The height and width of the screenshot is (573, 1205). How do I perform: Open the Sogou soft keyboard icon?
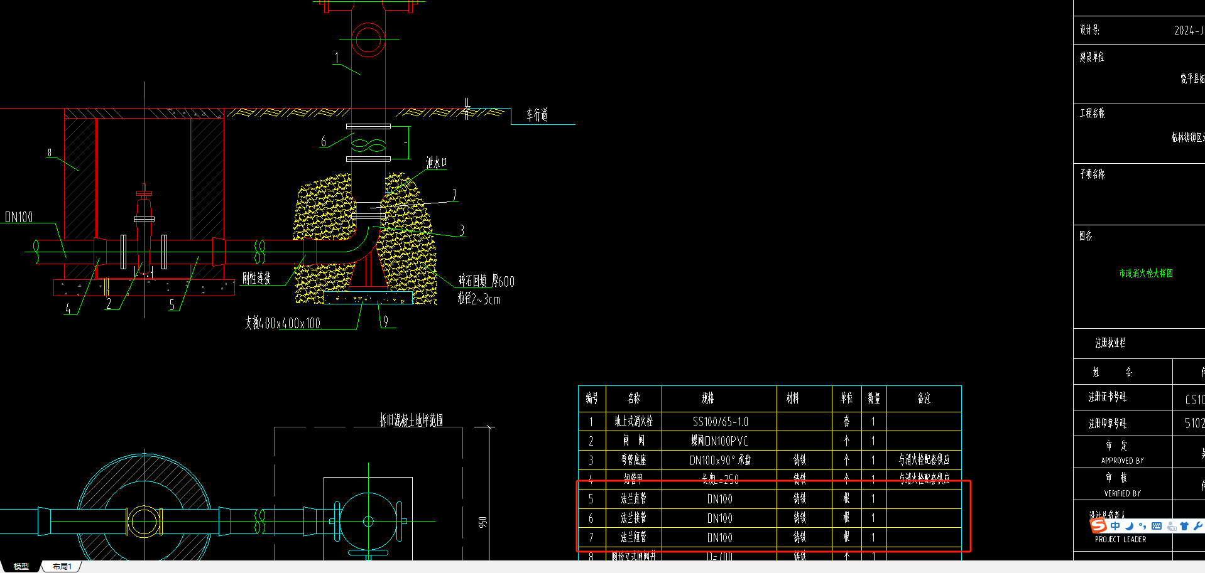tap(1157, 526)
